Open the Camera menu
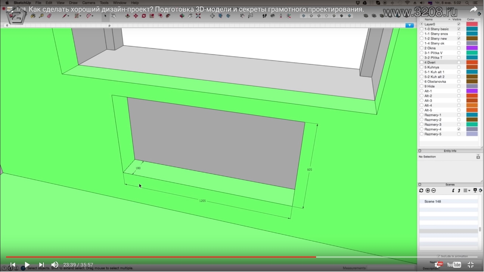The width and height of the screenshot is (484, 272). point(88,3)
